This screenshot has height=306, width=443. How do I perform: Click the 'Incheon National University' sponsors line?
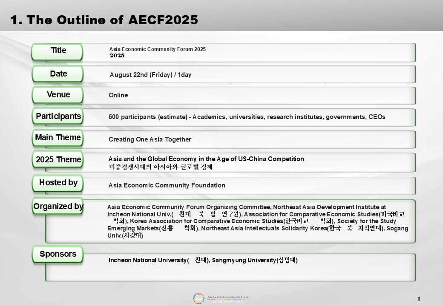pyautogui.click(x=203, y=260)
